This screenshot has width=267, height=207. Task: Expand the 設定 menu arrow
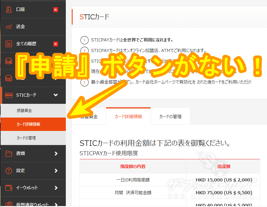[x=56, y=171]
